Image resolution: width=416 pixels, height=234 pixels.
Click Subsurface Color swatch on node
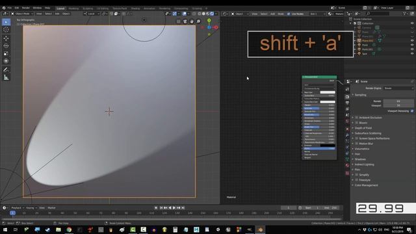328,102
